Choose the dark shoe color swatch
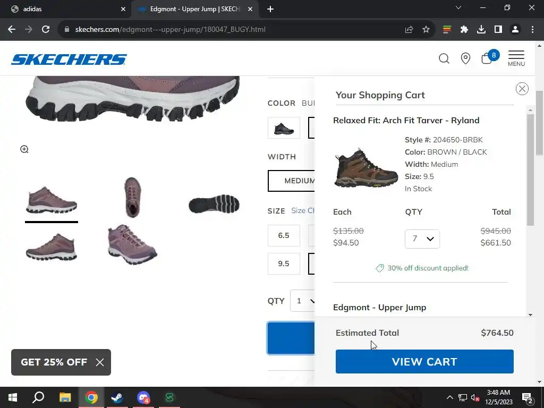 pyautogui.click(x=284, y=128)
